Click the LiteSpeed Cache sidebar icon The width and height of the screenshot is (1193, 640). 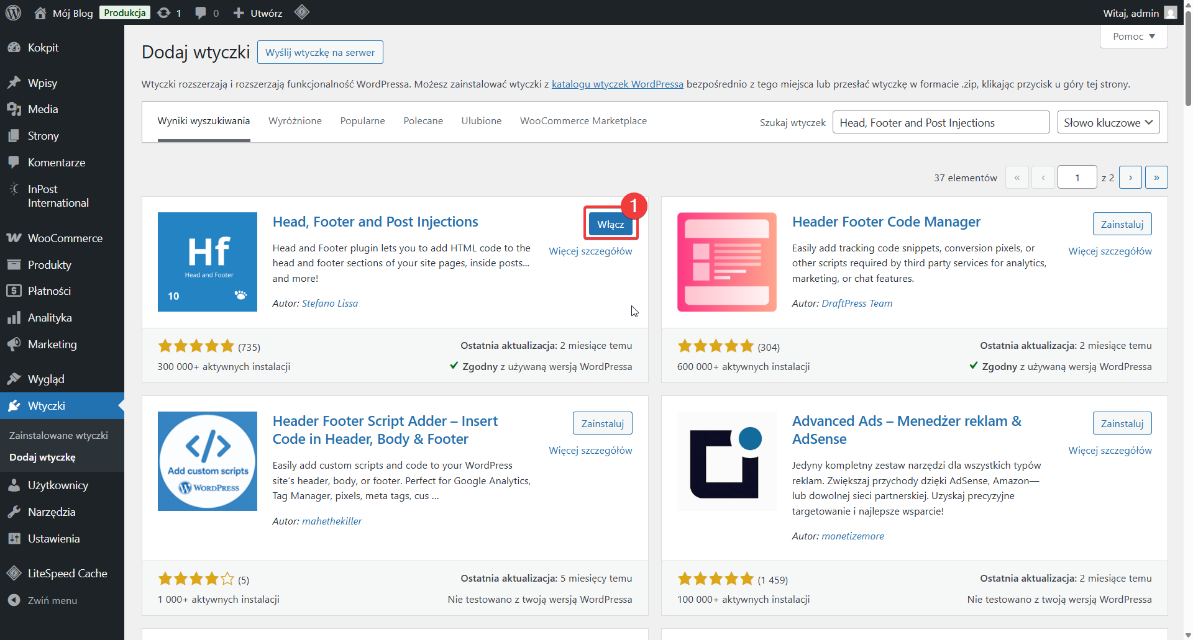(14, 574)
